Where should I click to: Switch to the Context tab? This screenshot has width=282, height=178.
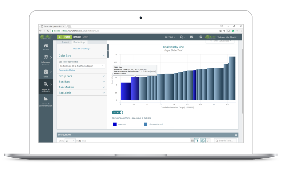tap(65, 42)
